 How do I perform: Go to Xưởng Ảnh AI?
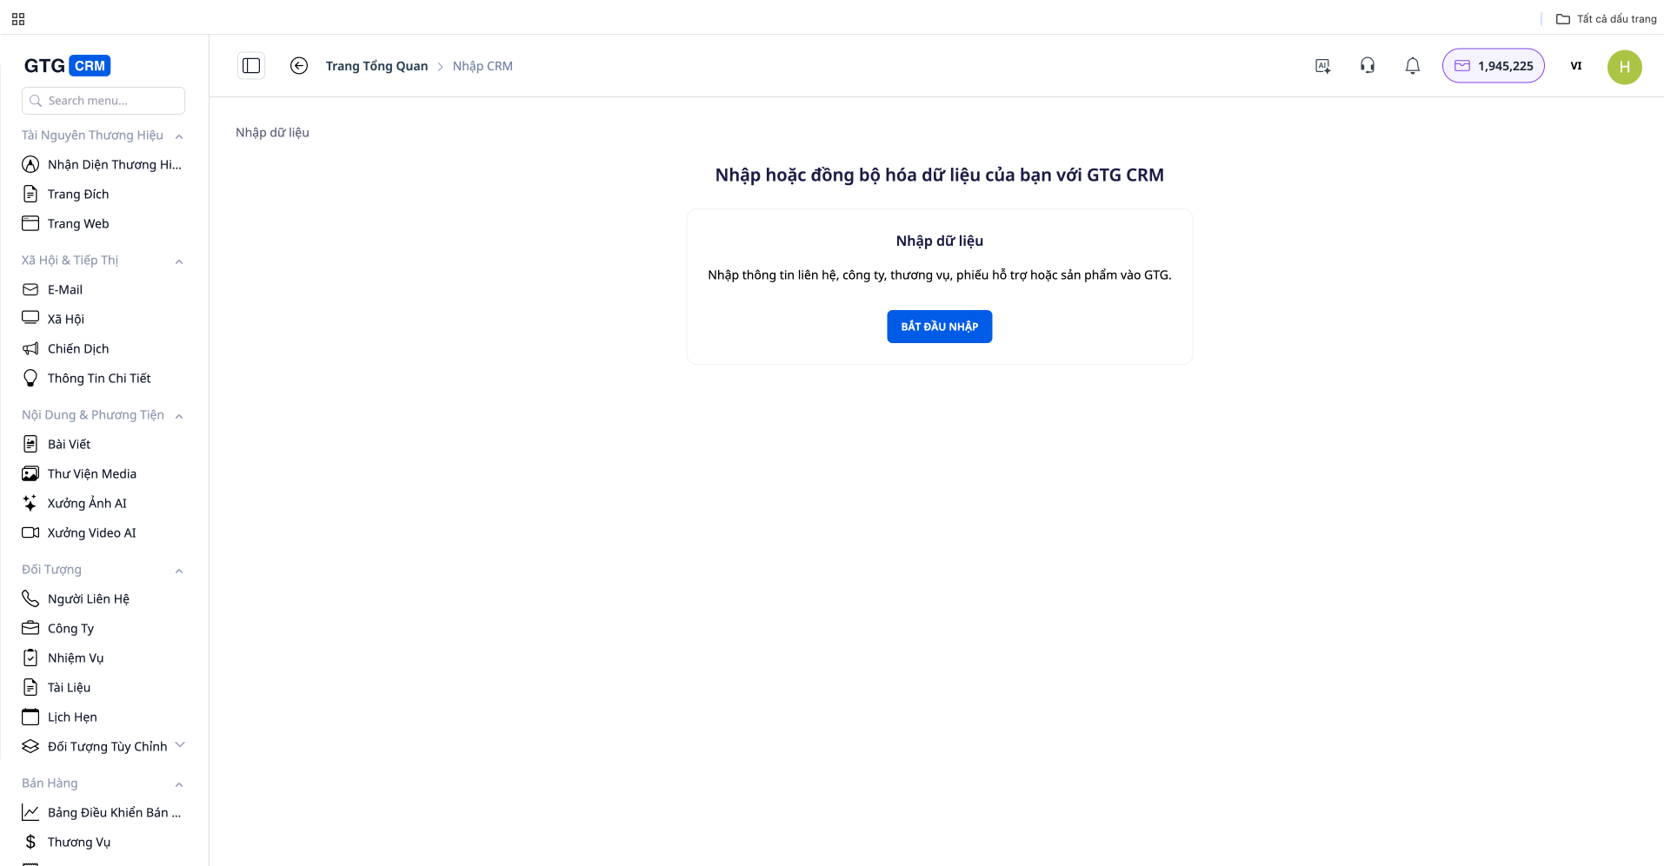(x=87, y=504)
